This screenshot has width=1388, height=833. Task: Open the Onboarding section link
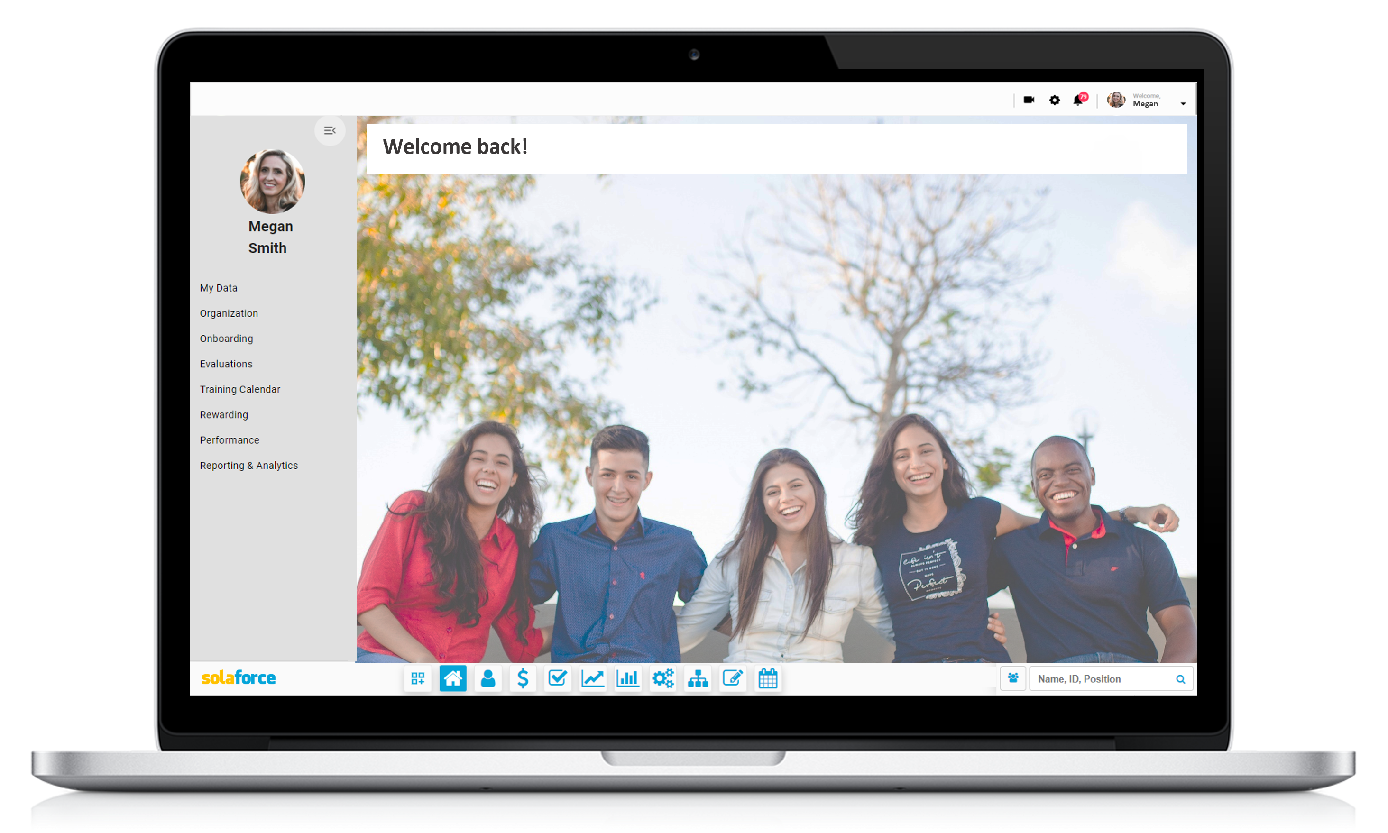point(226,338)
